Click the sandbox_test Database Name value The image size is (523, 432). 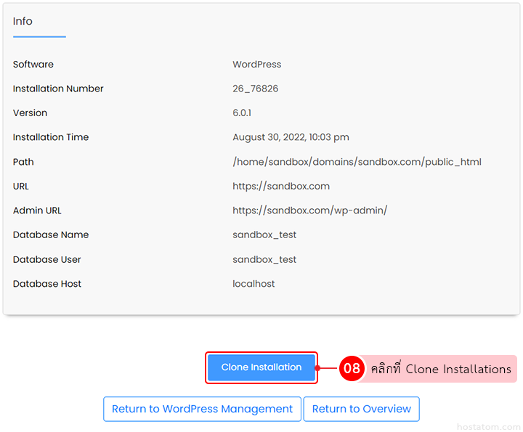264,235
